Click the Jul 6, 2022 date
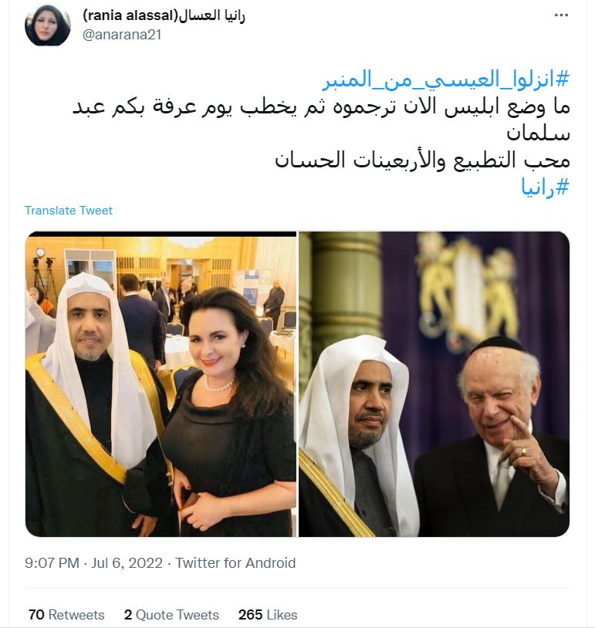Screen dimensions: 595x628 pos(127,562)
